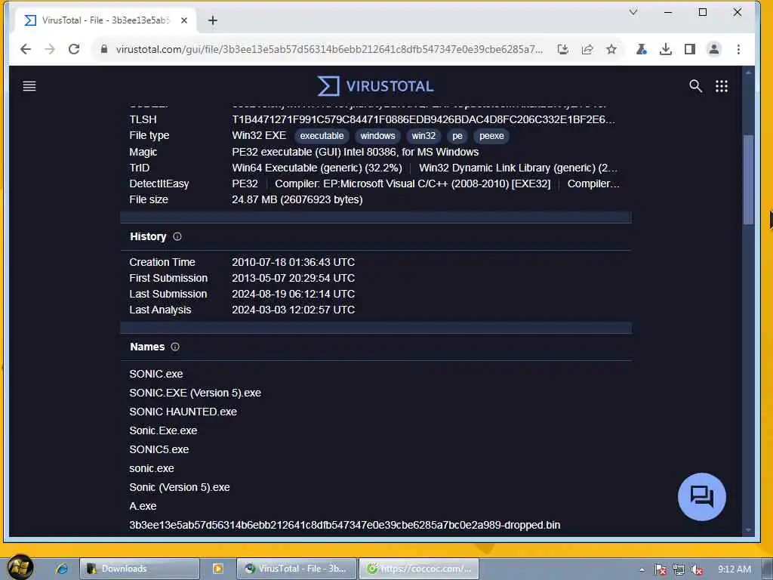Image resolution: width=773 pixels, height=580 pixels.
Task: Switch to Downloads taskbar window
Action: click(x=140, y=569)
